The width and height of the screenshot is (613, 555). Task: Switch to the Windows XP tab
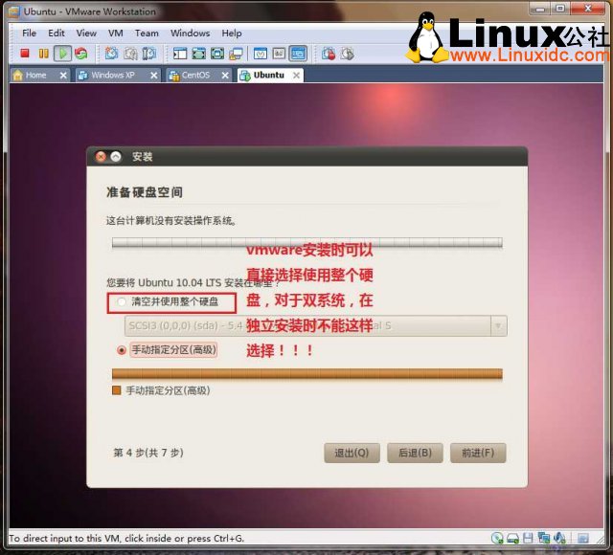pos(113,75)
